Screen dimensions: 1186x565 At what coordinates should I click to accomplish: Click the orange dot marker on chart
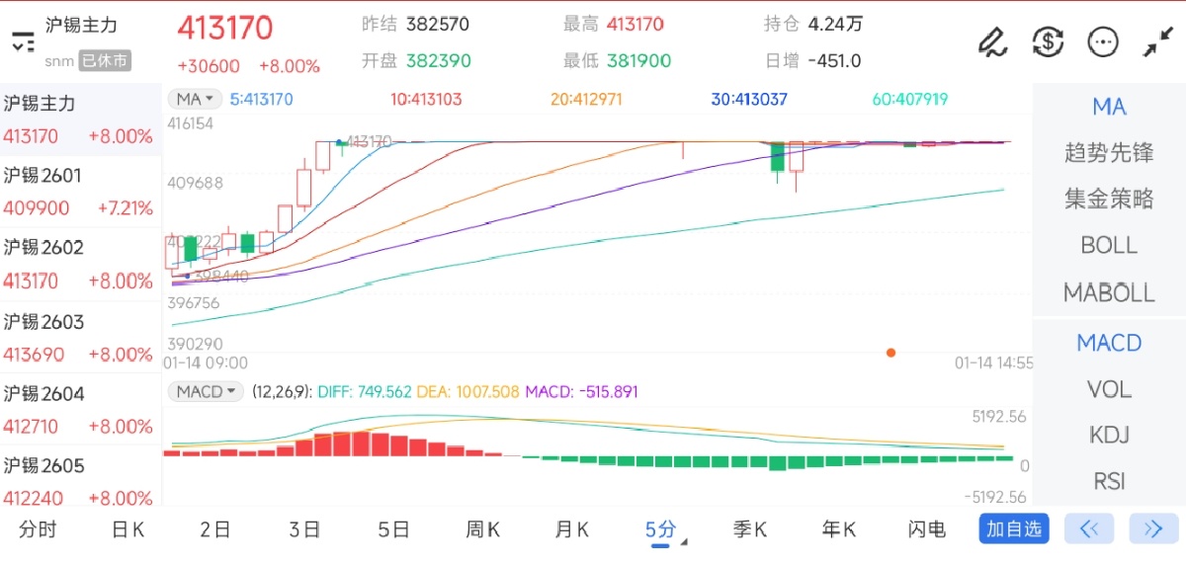tap(890, 353)
